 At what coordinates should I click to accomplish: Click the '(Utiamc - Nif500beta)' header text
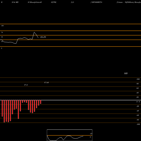tap(125, 2)
